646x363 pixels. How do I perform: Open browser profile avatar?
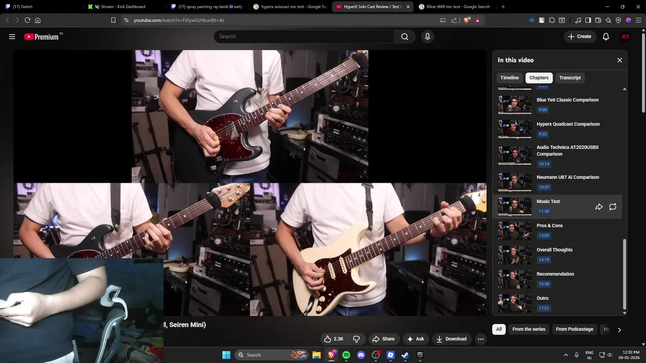[628, 20]
